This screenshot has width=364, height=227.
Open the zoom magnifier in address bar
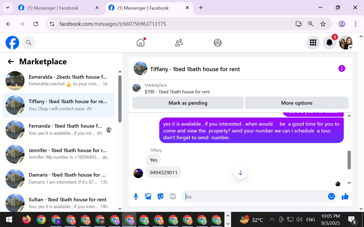click(311, 24)
